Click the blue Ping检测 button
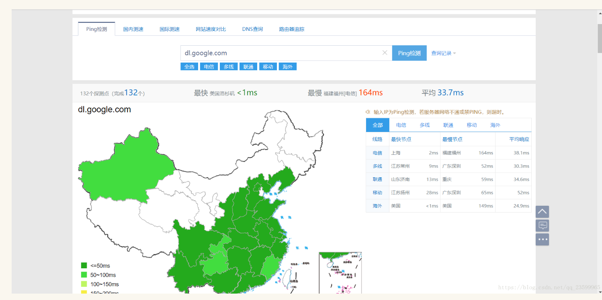Screen dimensions: 602x300 click(410, 53)
